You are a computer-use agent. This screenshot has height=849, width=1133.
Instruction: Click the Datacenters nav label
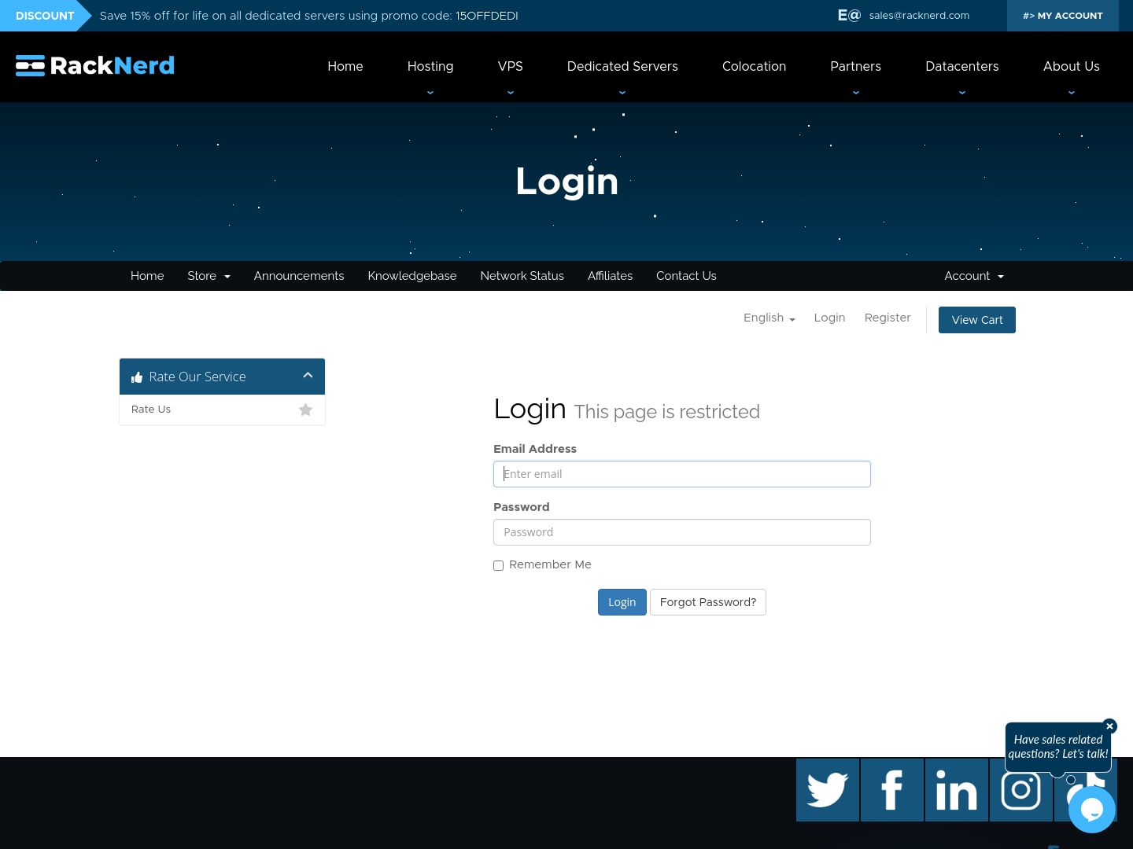pyautogui.click(x=962, y=66)
